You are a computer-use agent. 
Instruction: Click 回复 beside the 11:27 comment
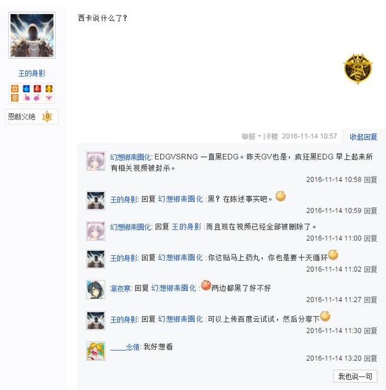pyautogui.click(x=371, y=300)
